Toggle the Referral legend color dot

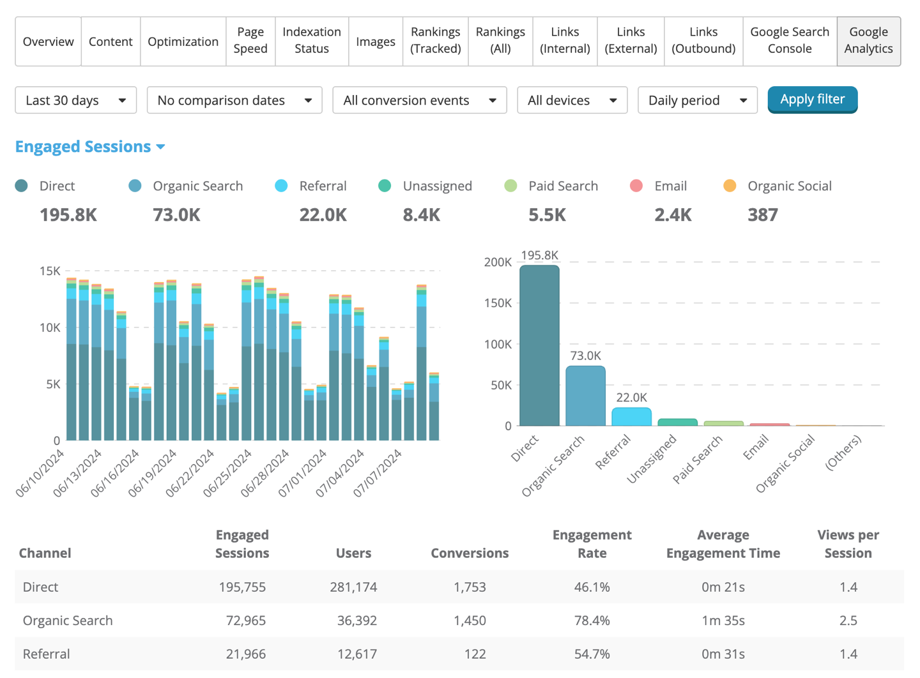coord(281,186)
